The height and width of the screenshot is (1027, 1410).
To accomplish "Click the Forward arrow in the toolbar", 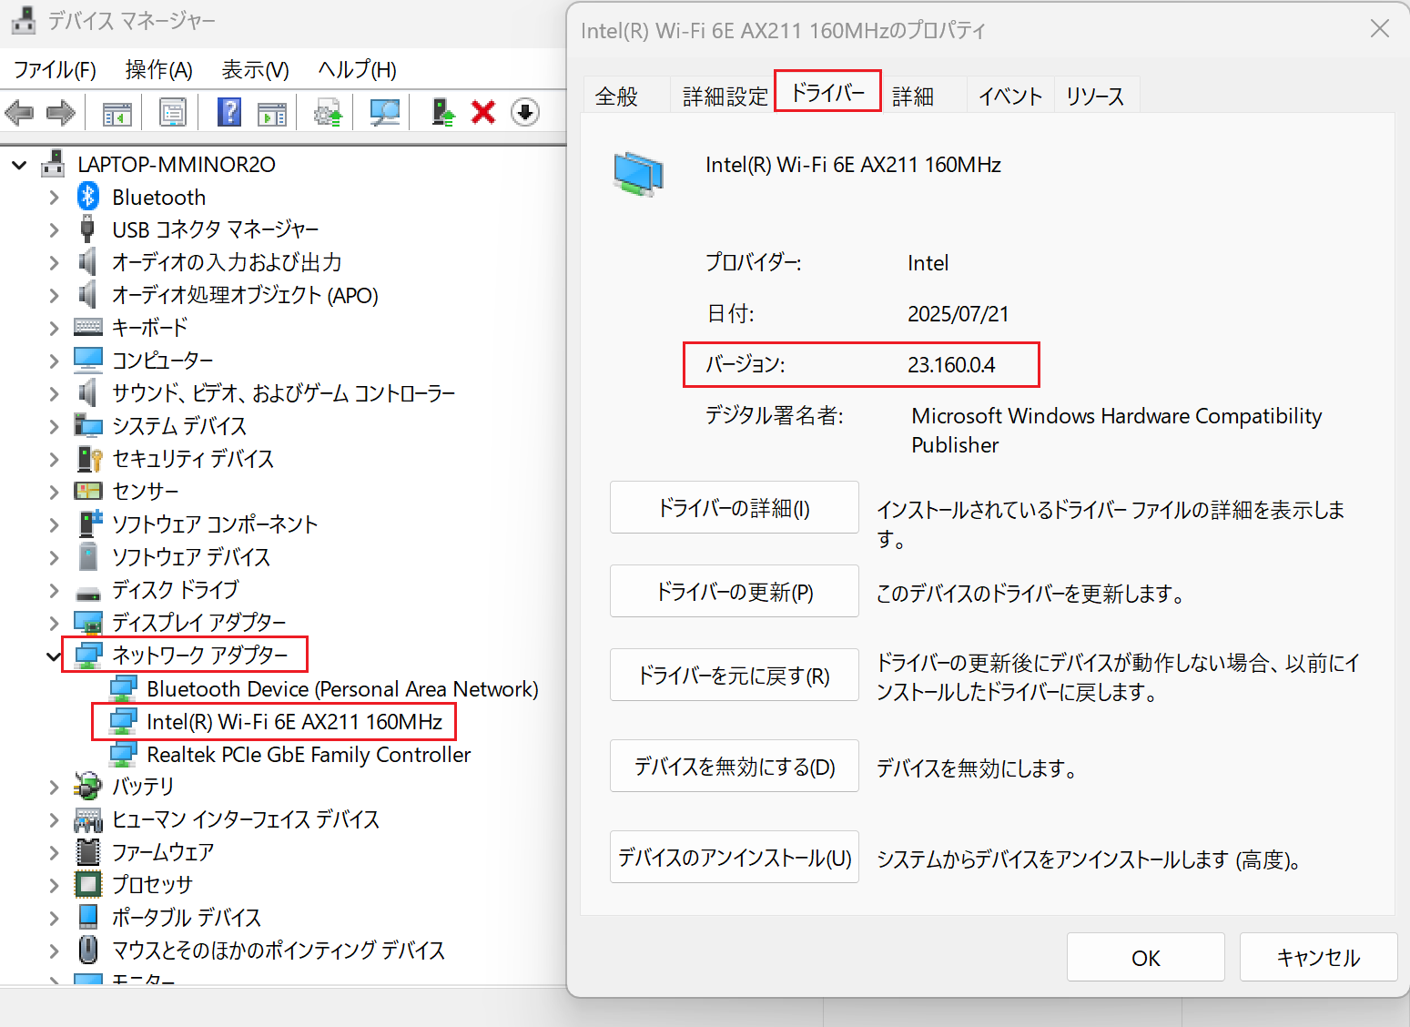I will [x=61, y=113].
